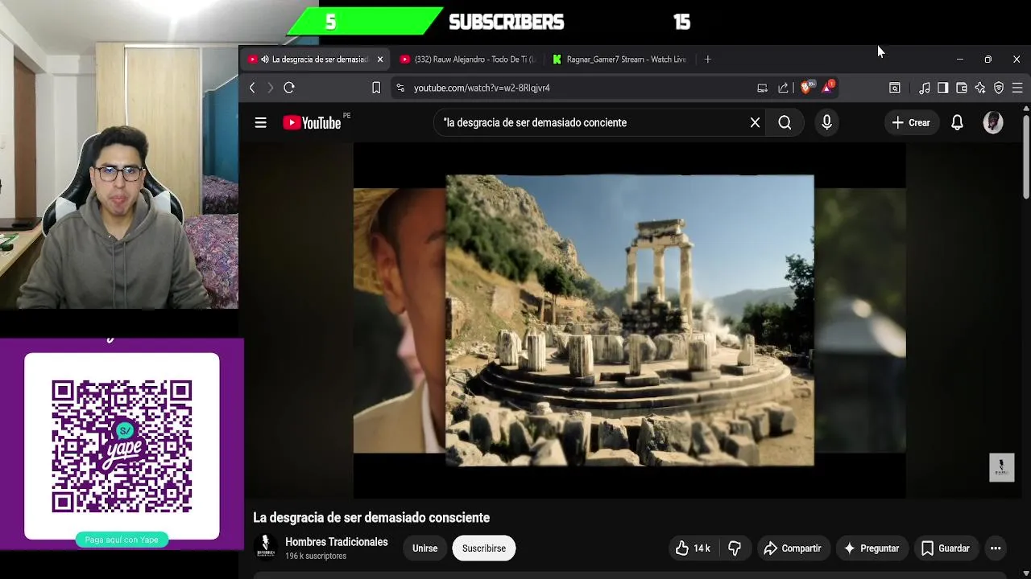Image resolution: width=1031 pixels, height=579 pixels.
Task: Start voice search with the microphone
Action: pyautogui.click(x=826, y=123)
